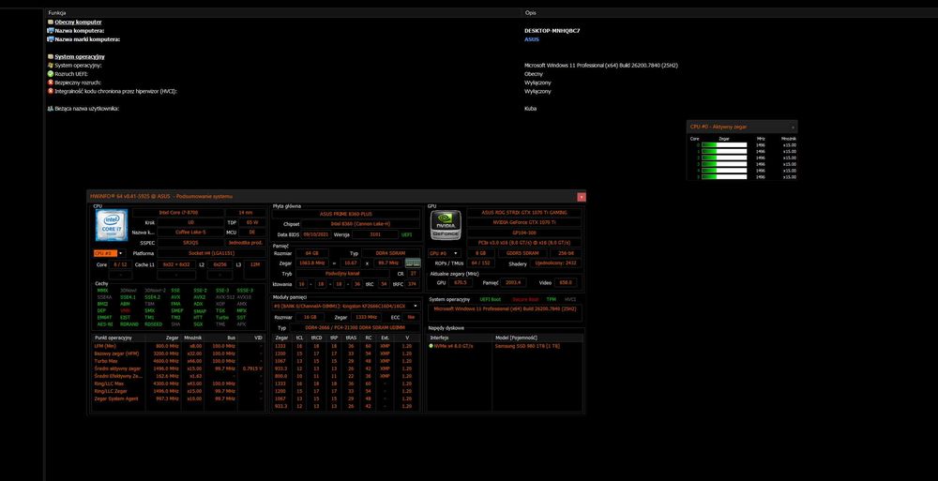Select the Turbo Max operating point row

pyautogui.click(x=179, y=361)
